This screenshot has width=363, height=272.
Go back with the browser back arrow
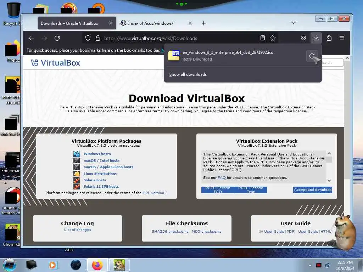tap(32, 38)
